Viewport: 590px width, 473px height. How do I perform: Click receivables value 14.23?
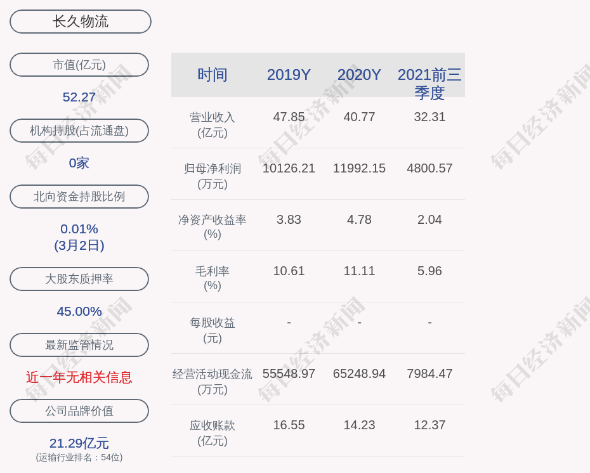pyautogui.click(x=359, y=425)
